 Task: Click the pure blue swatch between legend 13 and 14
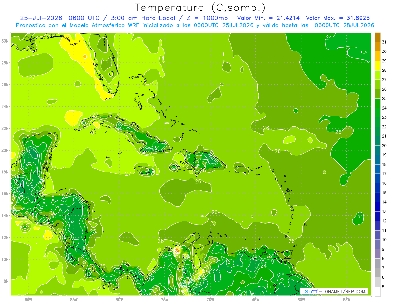click(x=378, y=206)
